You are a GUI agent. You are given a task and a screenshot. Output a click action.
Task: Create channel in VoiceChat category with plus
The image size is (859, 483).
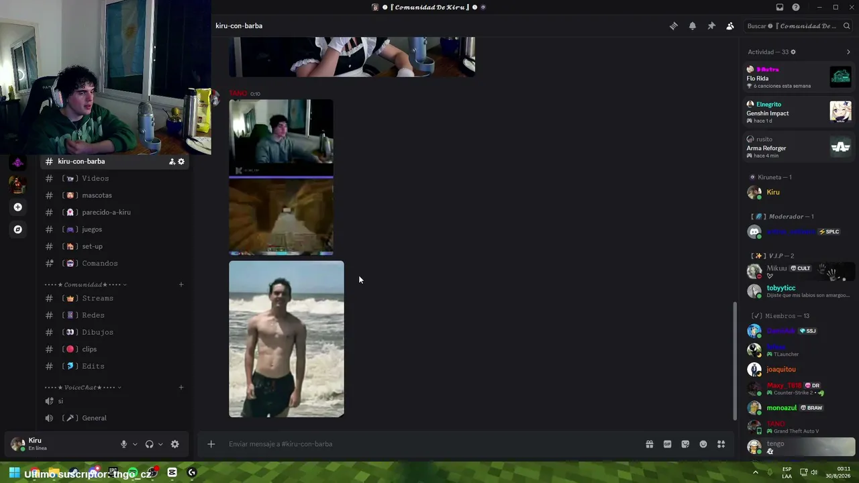click(181, 387)
